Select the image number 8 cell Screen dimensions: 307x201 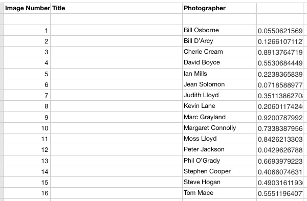(27, 106)
